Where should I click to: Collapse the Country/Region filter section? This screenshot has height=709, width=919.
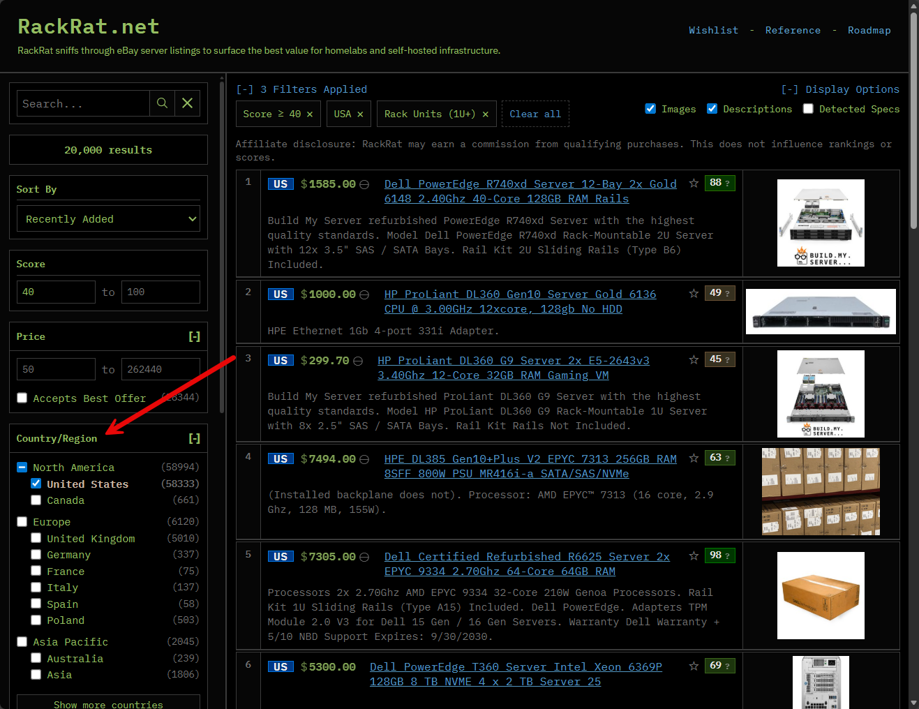(x=194, y=438)
